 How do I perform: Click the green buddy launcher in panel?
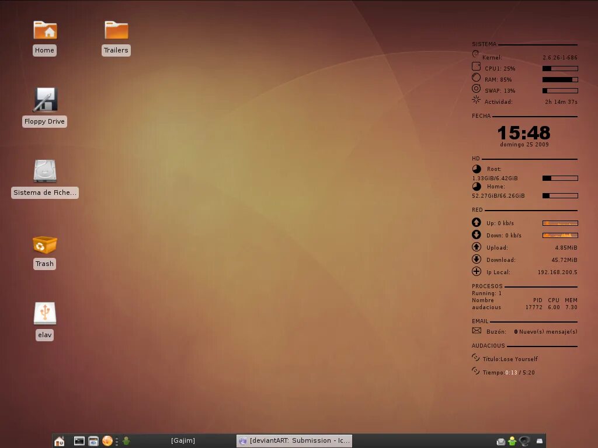[126, 441]
